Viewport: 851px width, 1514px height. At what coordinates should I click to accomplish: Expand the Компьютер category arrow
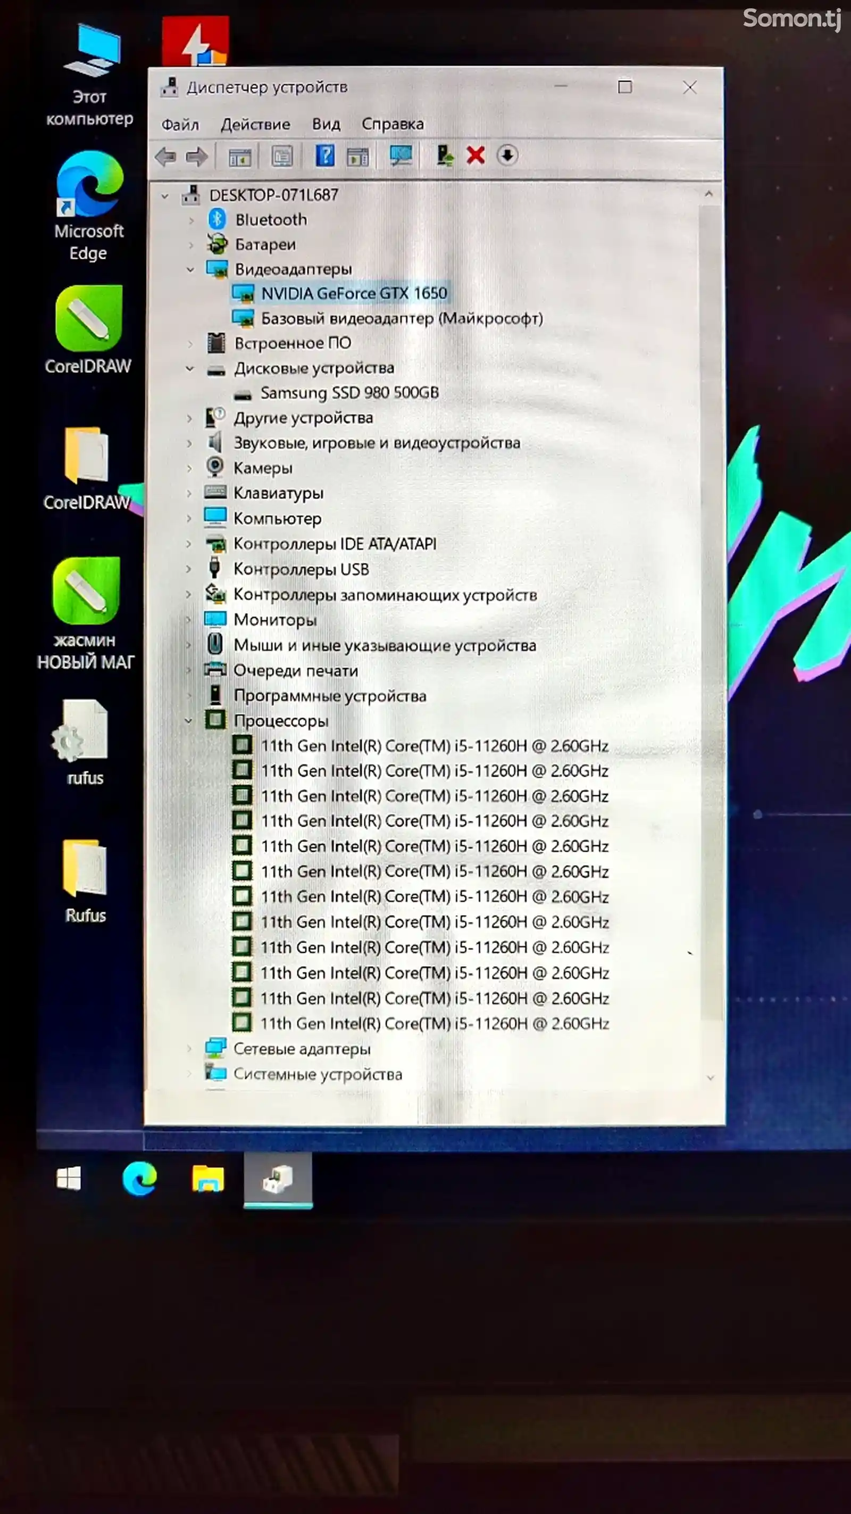coord(188,519)
